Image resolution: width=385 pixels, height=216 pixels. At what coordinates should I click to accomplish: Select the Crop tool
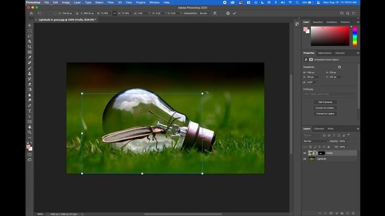pyautogui.click(x=29, y=47)
